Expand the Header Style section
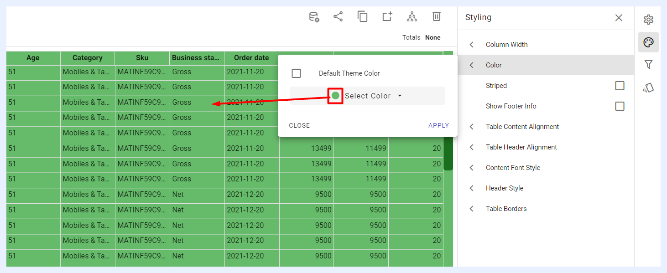Screen dimensions: 667x273 546,188
